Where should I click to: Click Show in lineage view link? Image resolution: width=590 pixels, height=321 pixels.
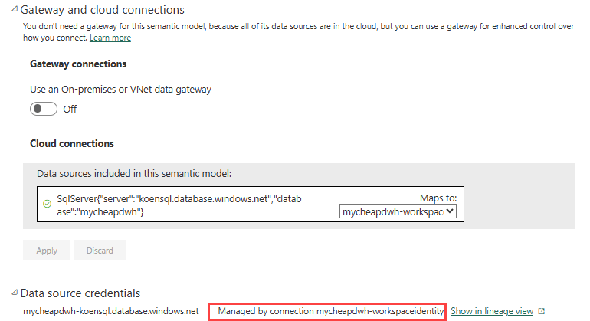click(492, 311)
